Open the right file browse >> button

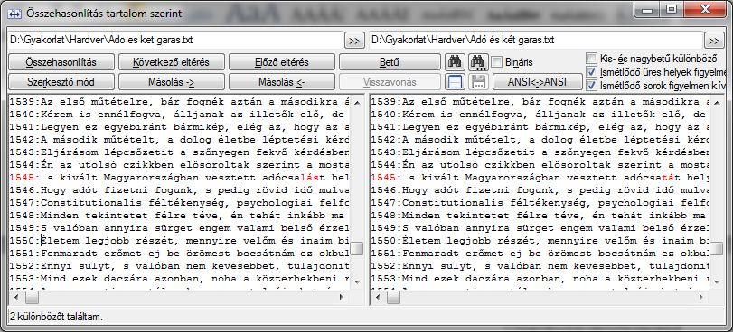(714, 41)
